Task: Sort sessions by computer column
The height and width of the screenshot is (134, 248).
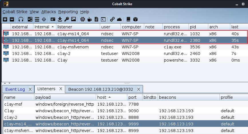Action: [132, 27]
